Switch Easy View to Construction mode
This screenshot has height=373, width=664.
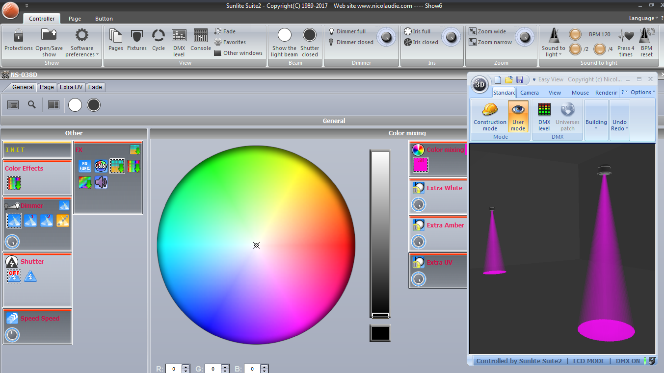[490, 117]
